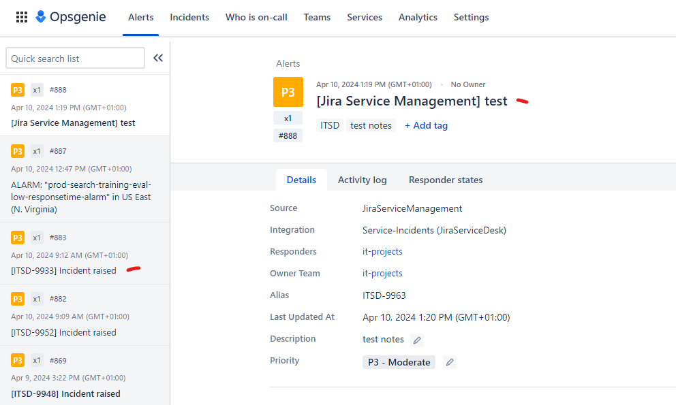Click the P3 - Moderate priority badge
This screenshot has height=405, width=676.
point(399,362)
